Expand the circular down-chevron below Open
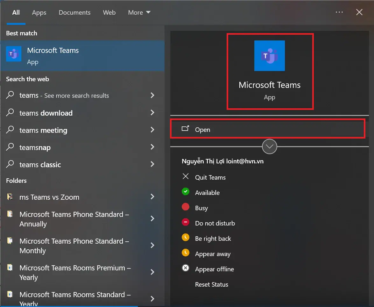This screenshot has height=307, width=374. coord(270,146)
